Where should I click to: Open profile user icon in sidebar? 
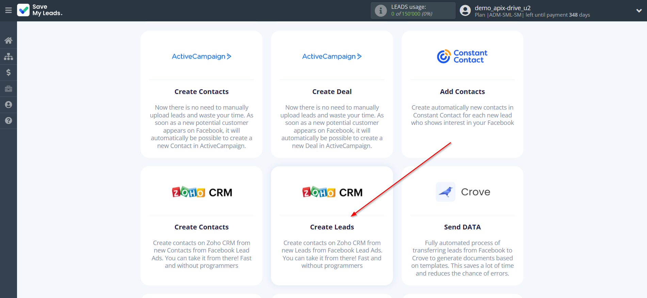coord(9,105)
